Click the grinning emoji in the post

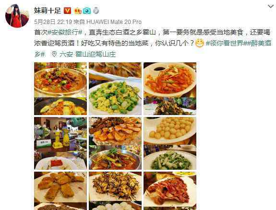[x=200, y=43]
